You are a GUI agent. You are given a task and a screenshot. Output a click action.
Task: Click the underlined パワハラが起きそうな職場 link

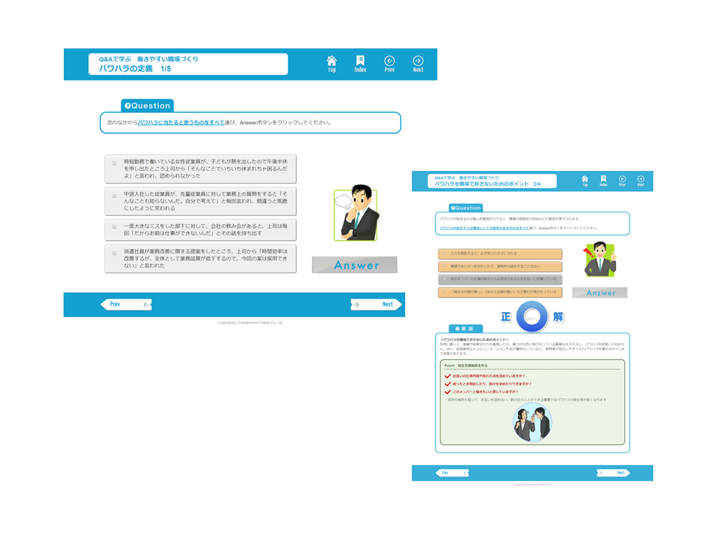pos(484,228)
